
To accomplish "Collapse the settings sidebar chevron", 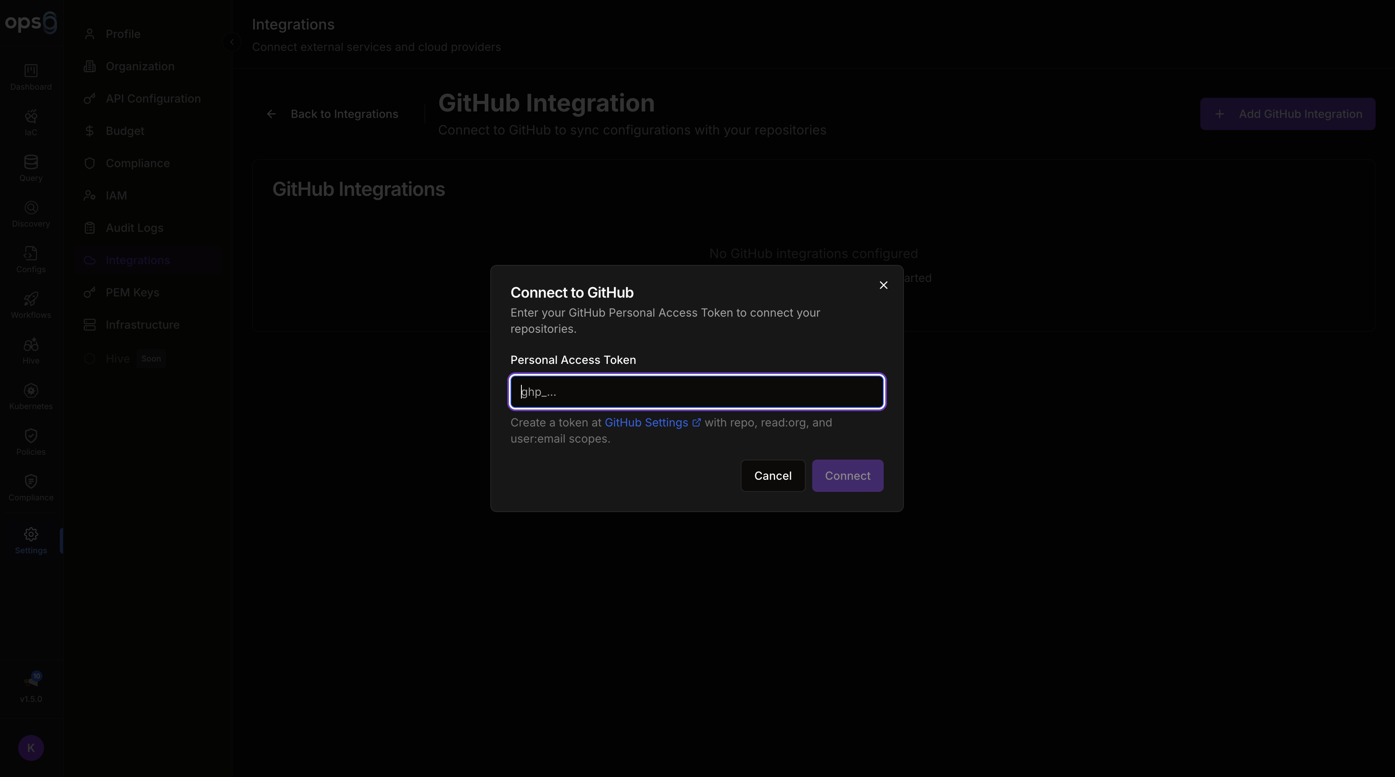I will (x=232, y=42).
